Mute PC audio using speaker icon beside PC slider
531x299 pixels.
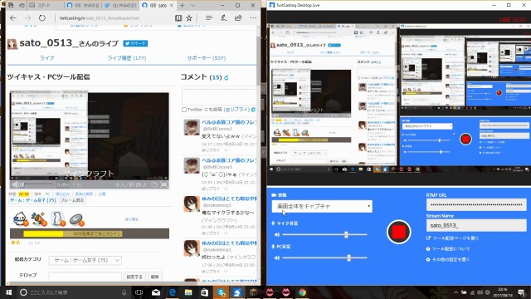click(277, 258)
